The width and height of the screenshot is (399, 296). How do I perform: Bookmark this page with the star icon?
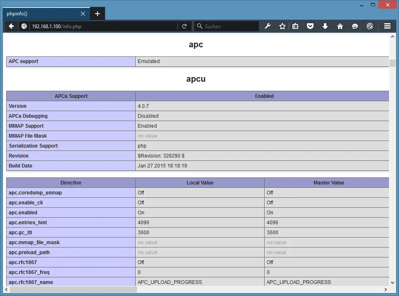(x=282, y=26)
